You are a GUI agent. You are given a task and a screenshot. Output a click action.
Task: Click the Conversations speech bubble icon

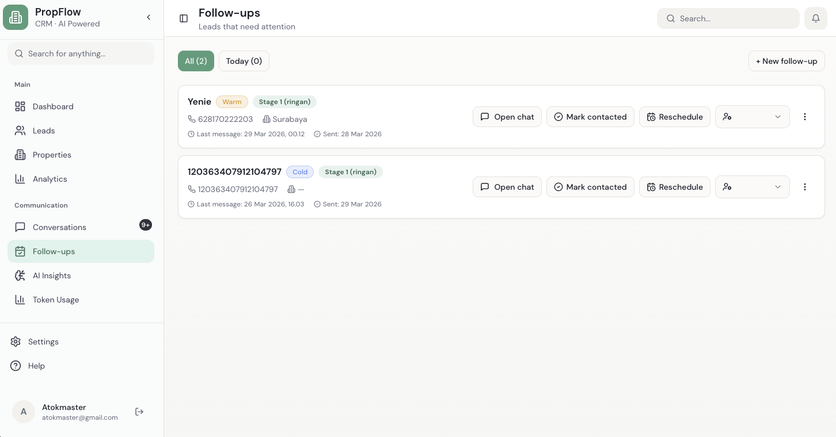point(20,227)
